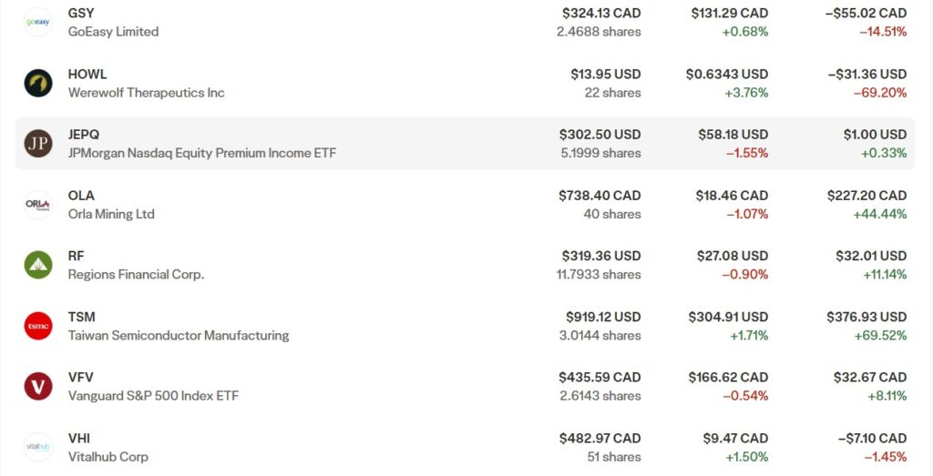Open the GSY ticker symbol
This screenshot has width=933, height=476.
click(81, 14)
